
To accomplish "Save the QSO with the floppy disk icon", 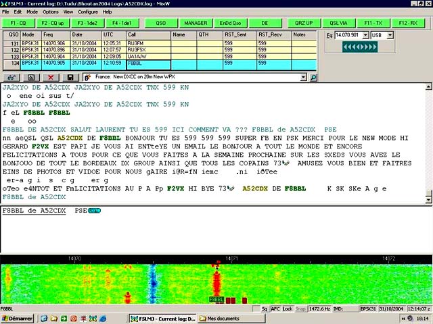I will tap(70, 78).
